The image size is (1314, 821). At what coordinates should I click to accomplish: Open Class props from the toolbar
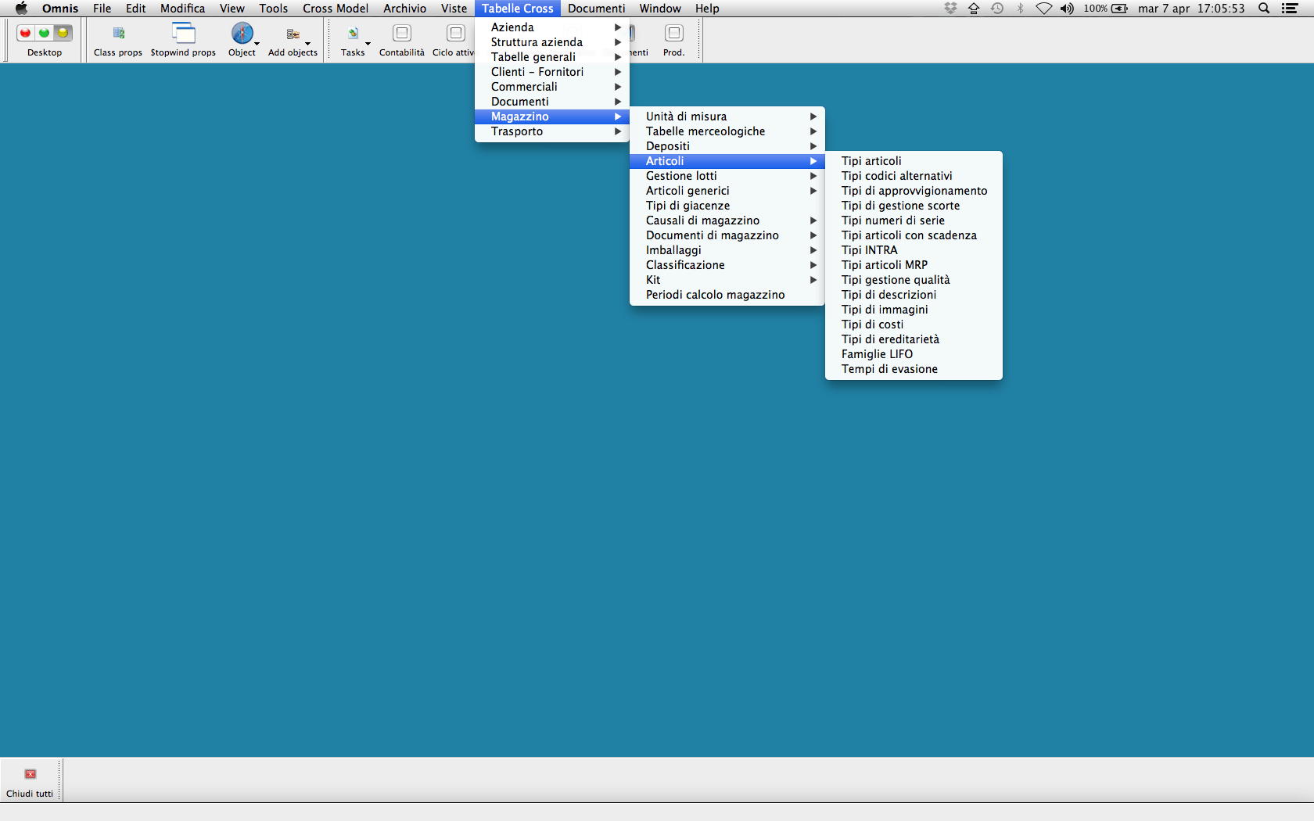[x=118, y=34]
